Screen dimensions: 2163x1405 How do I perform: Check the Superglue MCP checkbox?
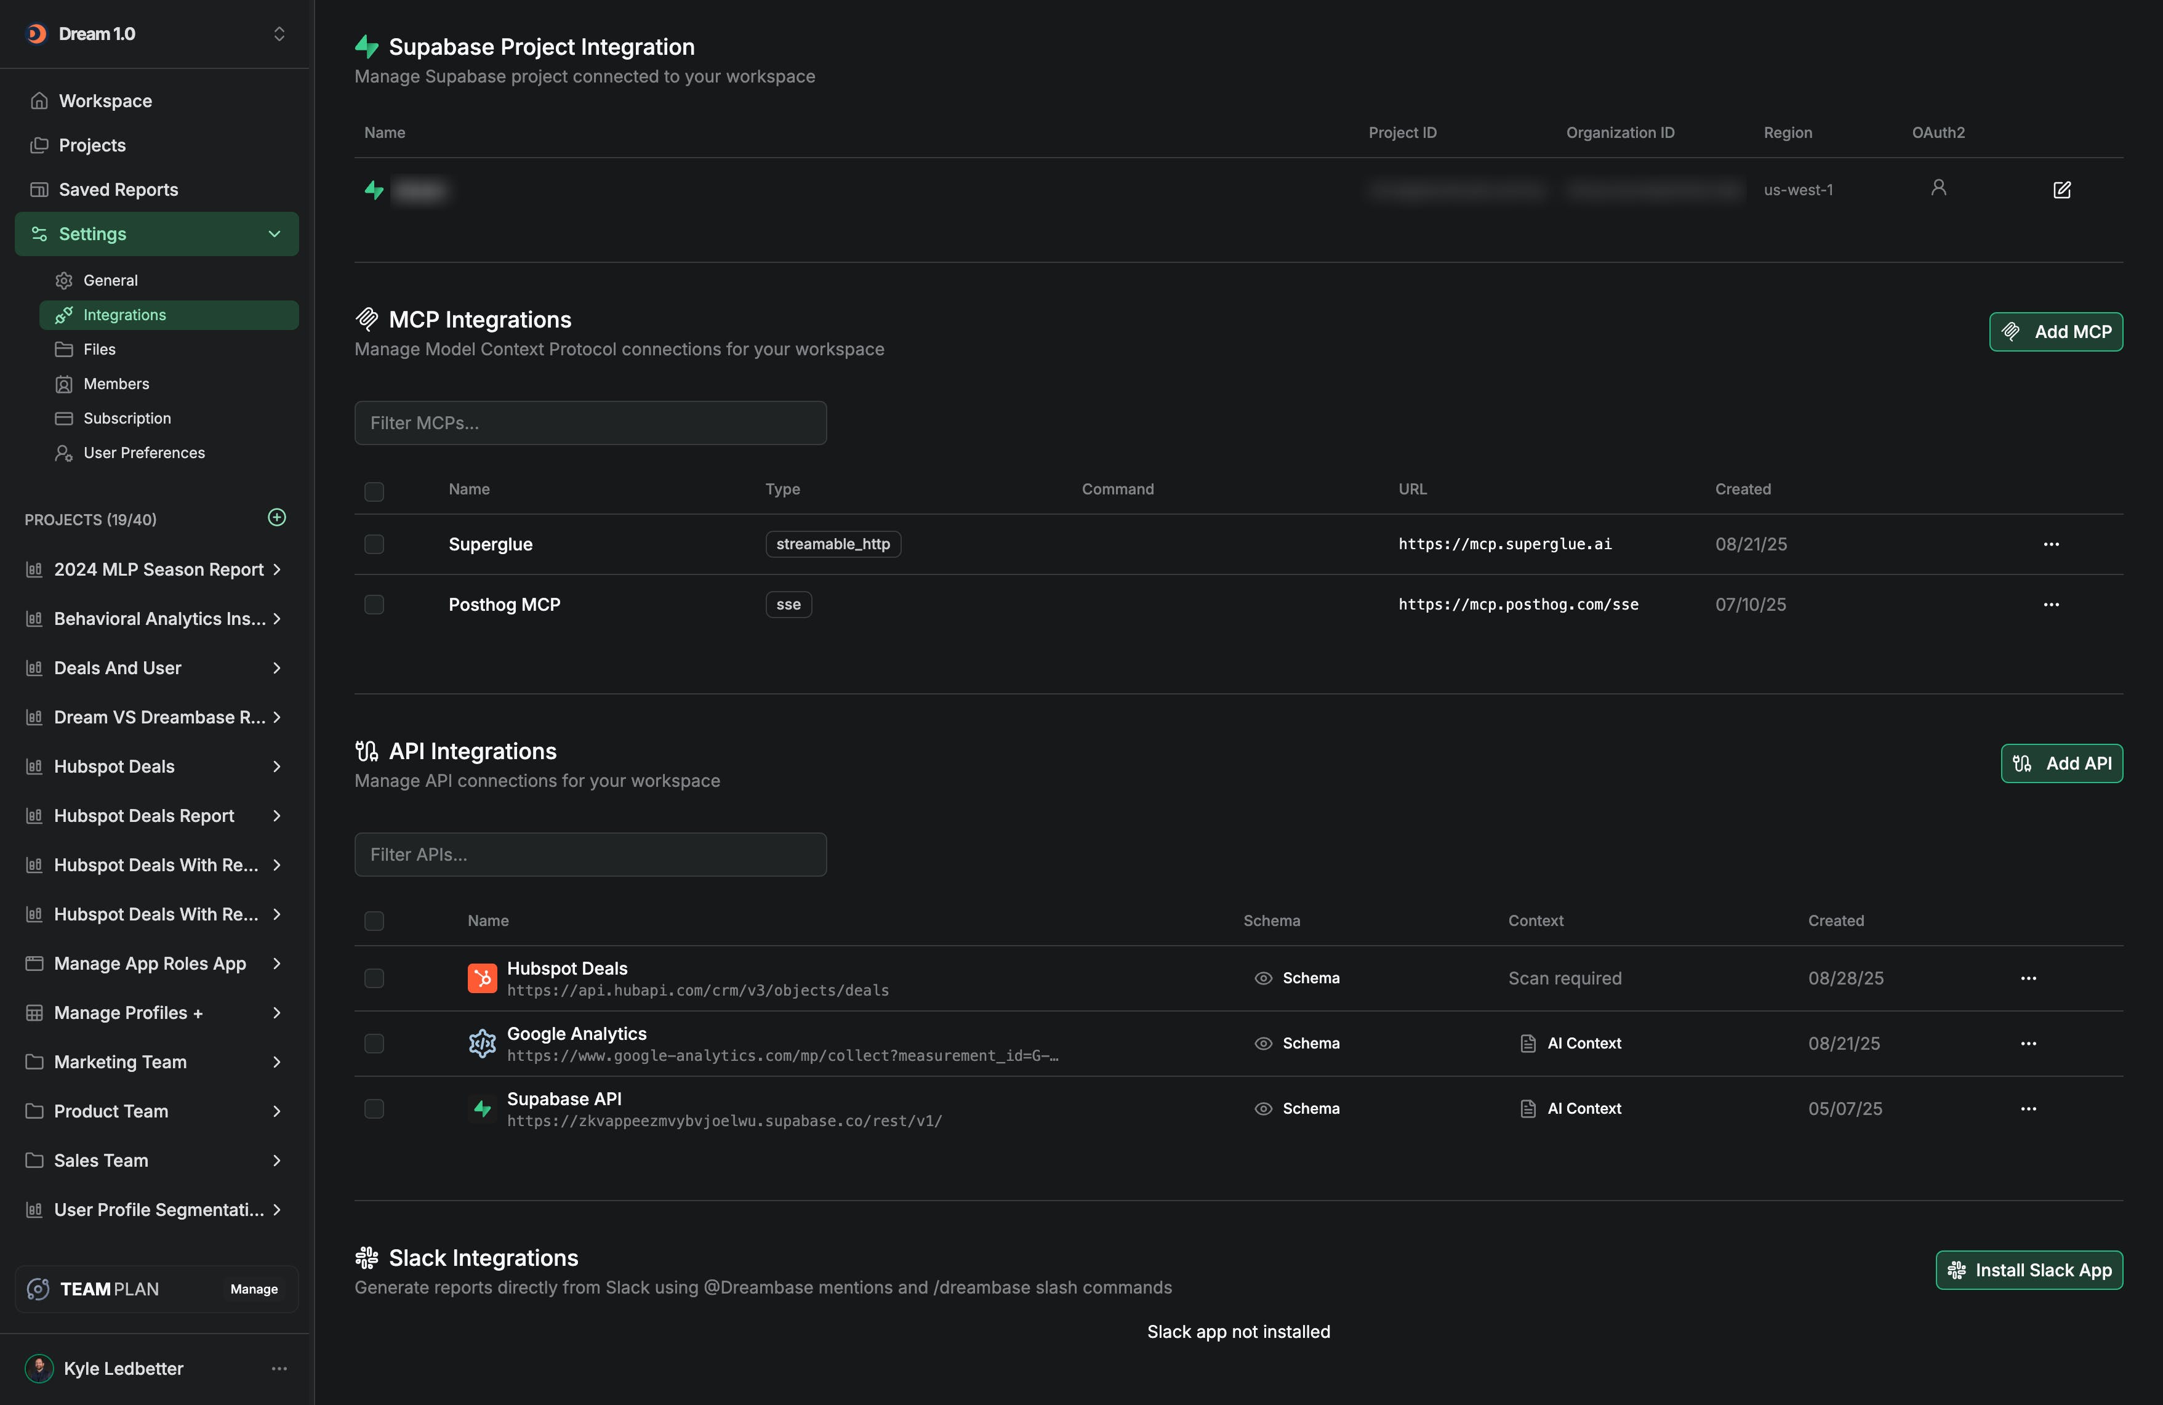[x=374, y=544]
